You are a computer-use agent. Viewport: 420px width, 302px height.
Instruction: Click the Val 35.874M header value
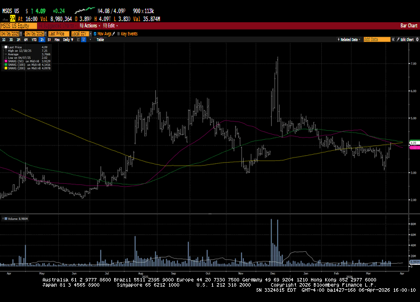(147, 19)
